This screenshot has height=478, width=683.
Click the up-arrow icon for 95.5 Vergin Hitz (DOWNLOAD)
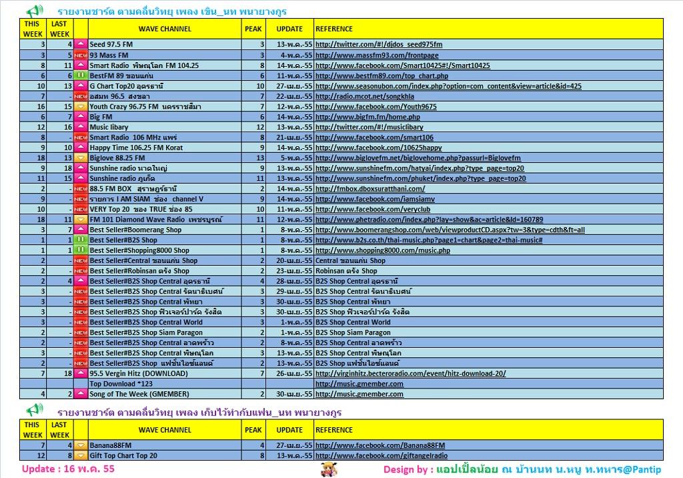coord(81,373)
